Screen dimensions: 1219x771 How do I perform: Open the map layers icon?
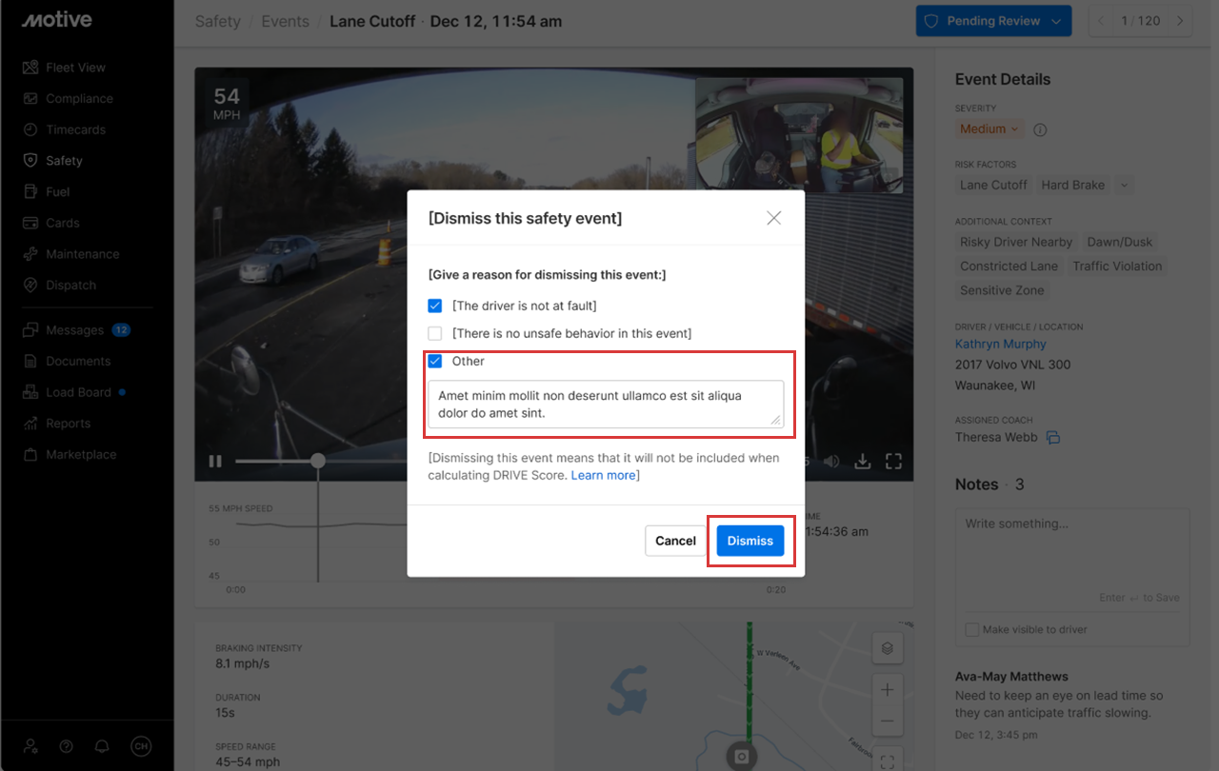point(887,648)
